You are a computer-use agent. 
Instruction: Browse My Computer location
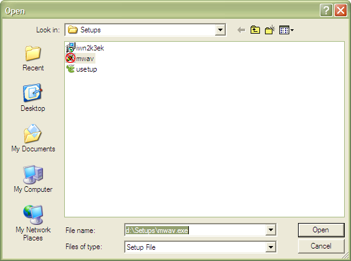[33, 179]
